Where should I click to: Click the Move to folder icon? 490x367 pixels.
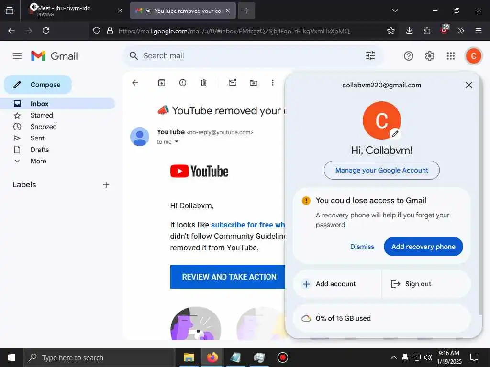[x=254, y=83]
